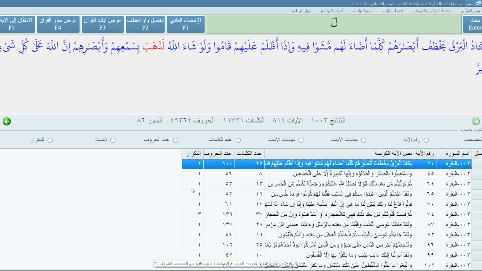The height and width of the screenshot is (271, 482).
Task: Open the حول البرنامج menu
Action: (301, 11)
